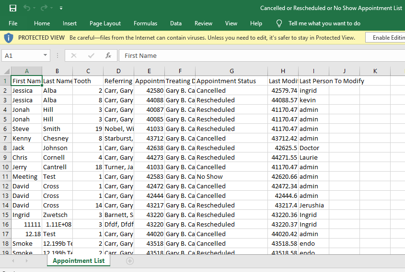
Task: Click the formula bar Cancel X icon
Action: [74, 55]
